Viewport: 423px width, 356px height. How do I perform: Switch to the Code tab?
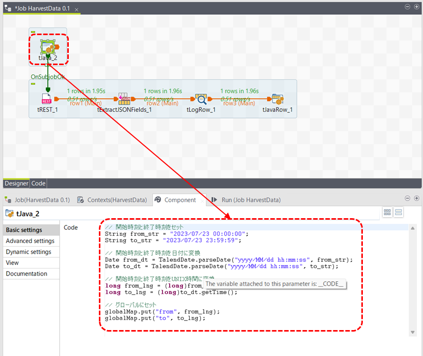pos(38,184)
